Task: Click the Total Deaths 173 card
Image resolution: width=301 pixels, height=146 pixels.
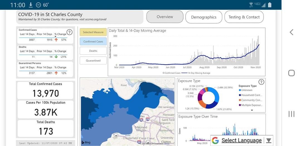Action: pos(45,128)
